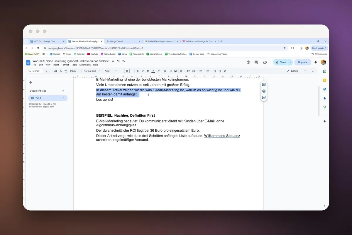Open the zoom 150% dropdown

(75, 71)
